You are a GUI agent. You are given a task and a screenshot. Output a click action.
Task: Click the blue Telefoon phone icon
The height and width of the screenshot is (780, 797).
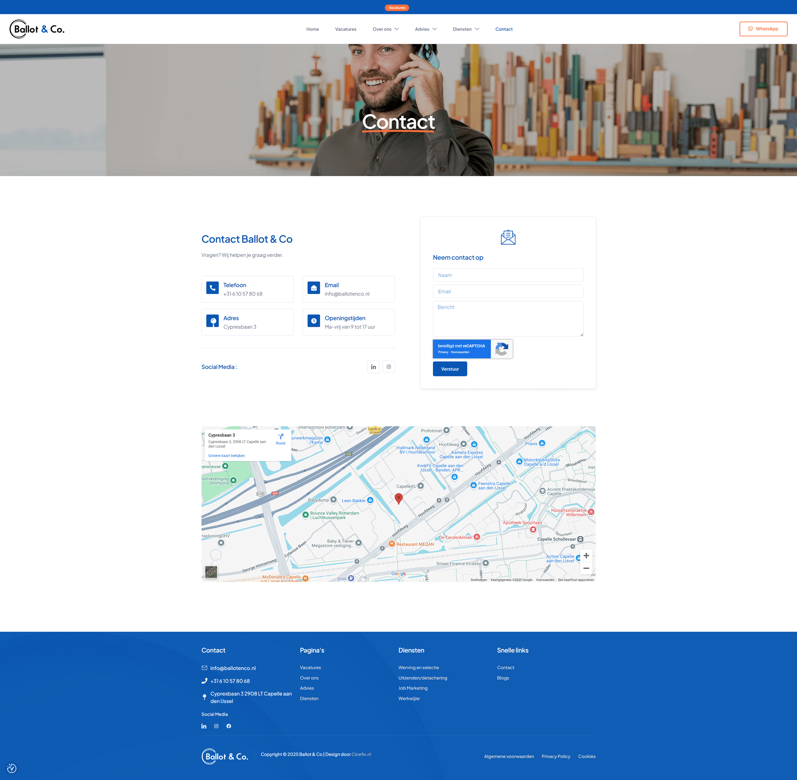pos(212,288)
